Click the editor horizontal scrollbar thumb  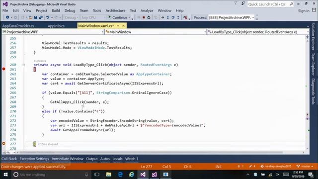click(151, 153)
